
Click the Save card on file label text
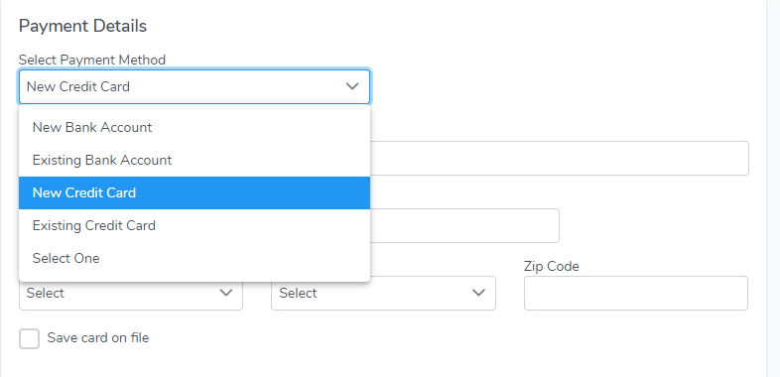98,338
